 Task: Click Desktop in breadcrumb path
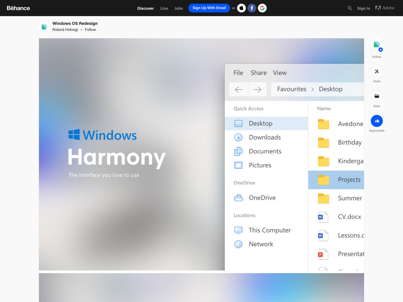(331, 89)
